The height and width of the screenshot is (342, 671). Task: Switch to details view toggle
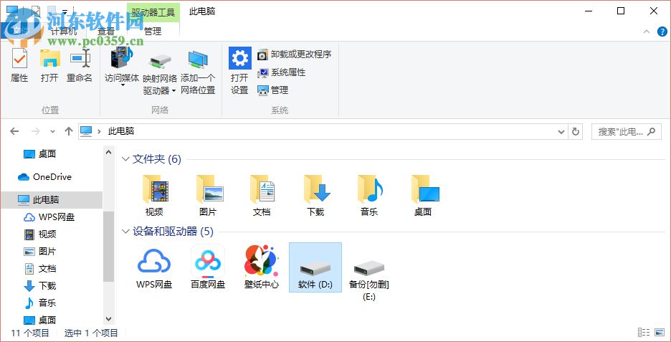click(642, 333)
